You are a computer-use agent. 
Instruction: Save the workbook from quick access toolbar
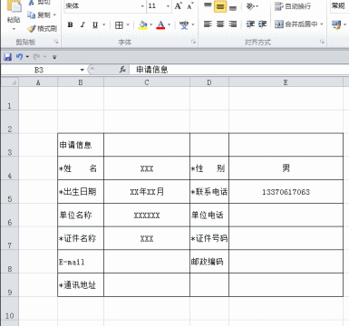click(x=7, y=56)
